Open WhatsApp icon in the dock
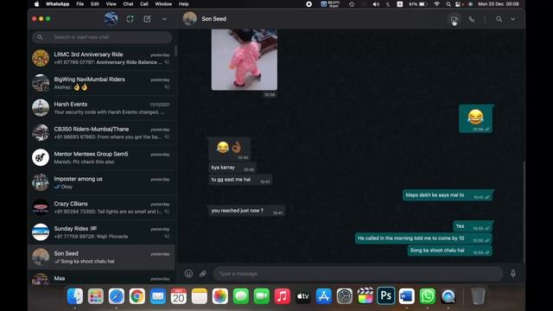The image size is (553, 311). tap(428, 296)
